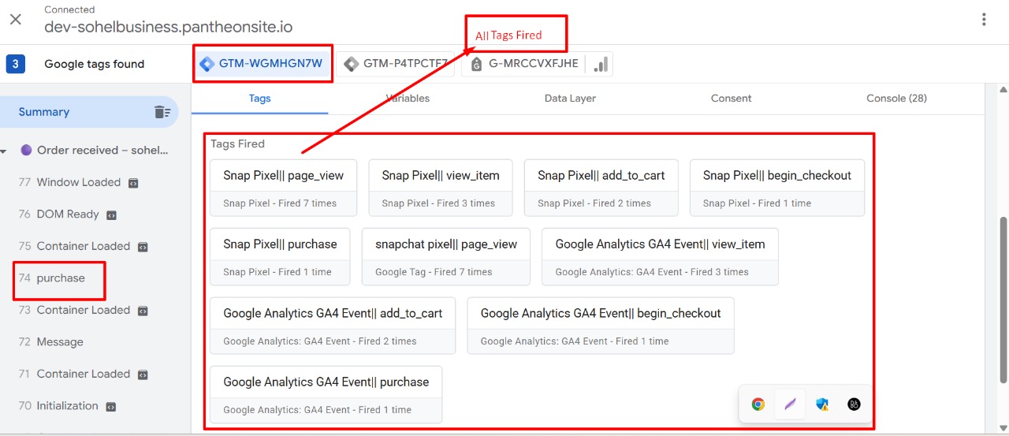Clear events using the icon beside Summary
The image size is (1009, 436).
pyautogui.click(x=162, y=112)
